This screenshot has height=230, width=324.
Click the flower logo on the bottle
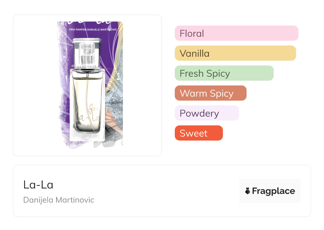92,108
